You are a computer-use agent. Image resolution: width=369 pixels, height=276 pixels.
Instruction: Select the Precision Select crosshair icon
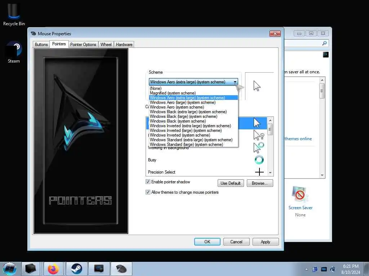click(x=259, y=172)
